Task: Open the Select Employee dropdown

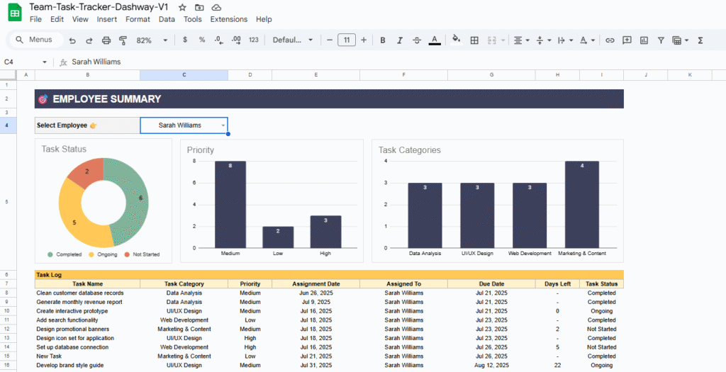Action: [x=223, y=125]
